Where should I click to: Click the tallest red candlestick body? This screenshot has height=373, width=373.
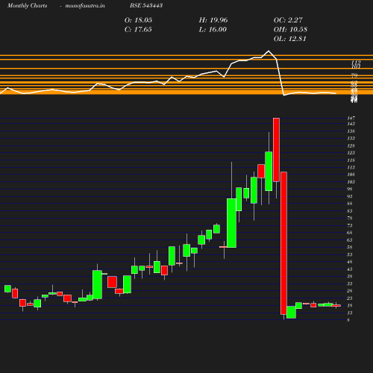click(283, 243)
